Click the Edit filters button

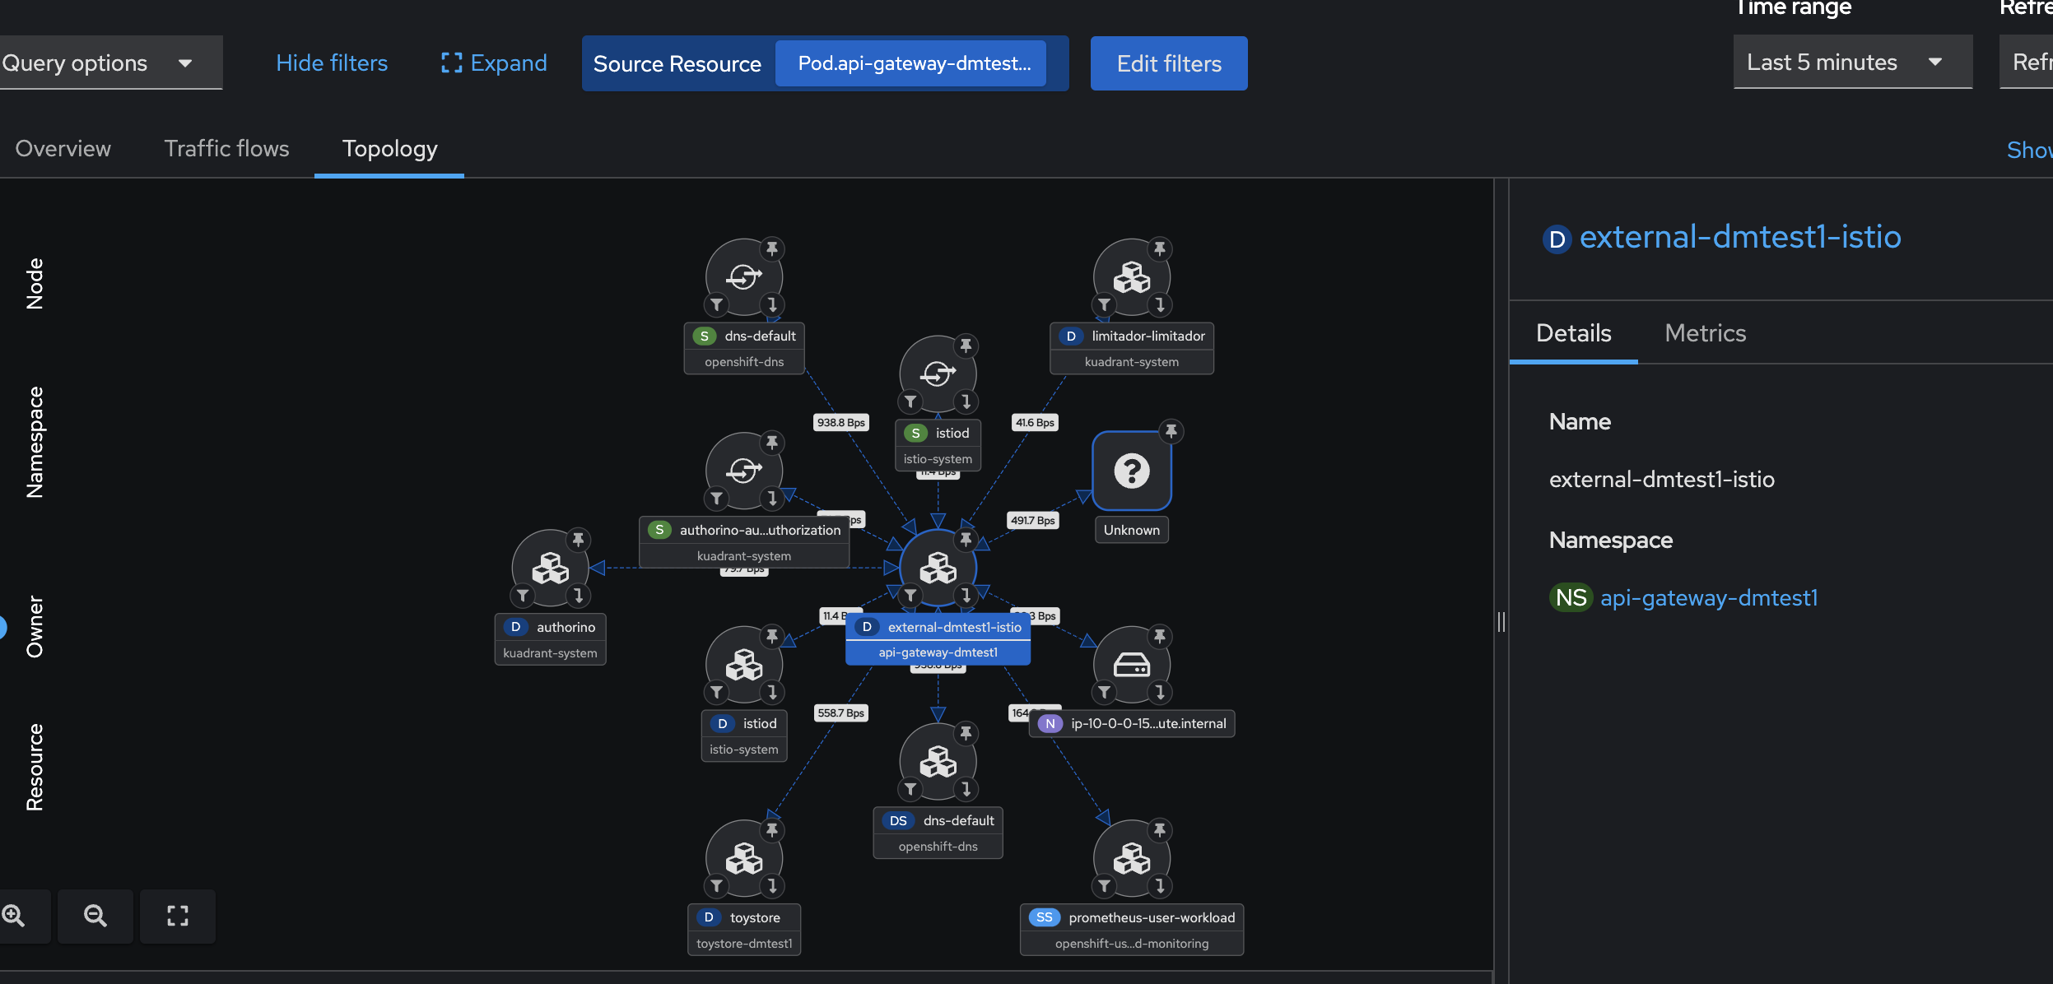pos(1168,63)
